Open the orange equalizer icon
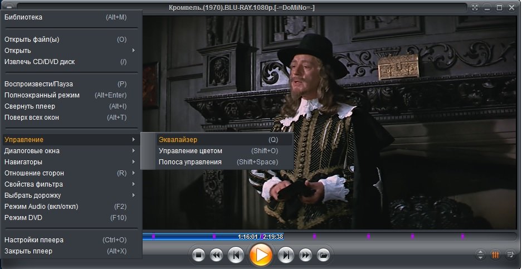 pos(496,255)
